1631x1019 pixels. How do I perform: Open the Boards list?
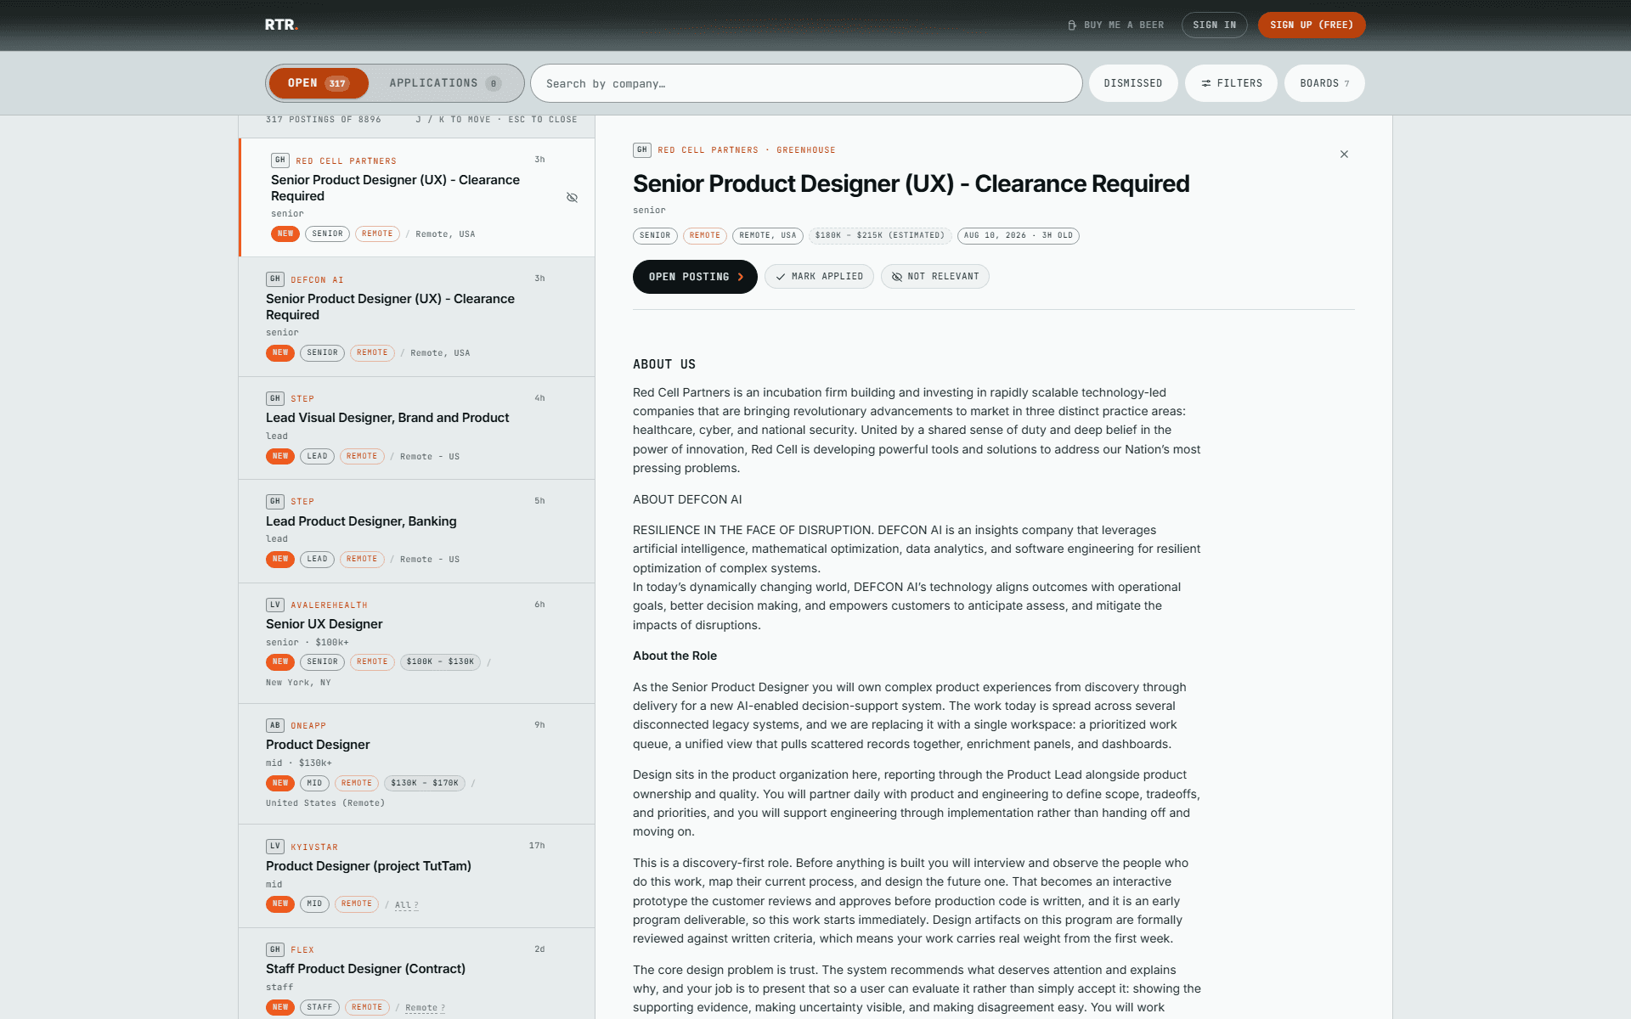coord(1324,83)
